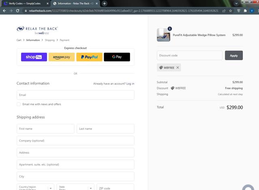
Task: Click the lock icon in the address bar
Action: point(26,11)
